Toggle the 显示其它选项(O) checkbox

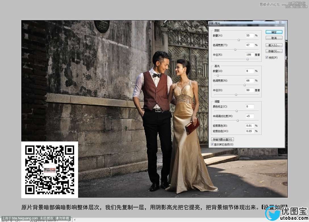pos(212,144)
